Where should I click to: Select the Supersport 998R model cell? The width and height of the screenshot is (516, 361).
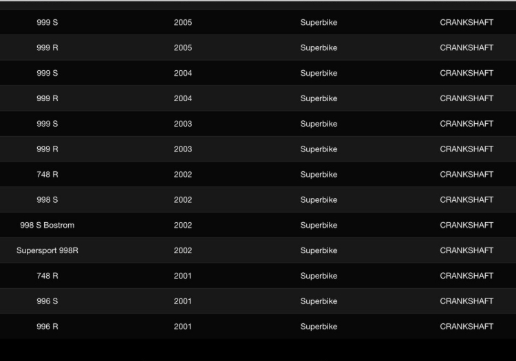coord(47,250)
